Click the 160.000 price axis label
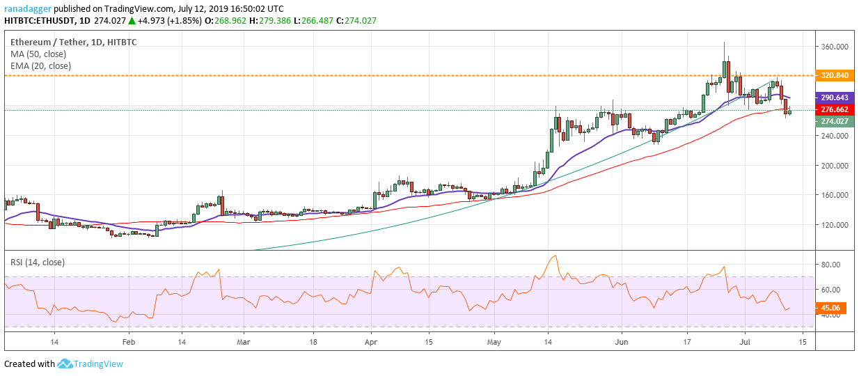 pos(834,196)
